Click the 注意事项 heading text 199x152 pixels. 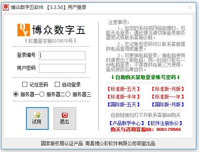pyautogui.click(x=119, y=22)
